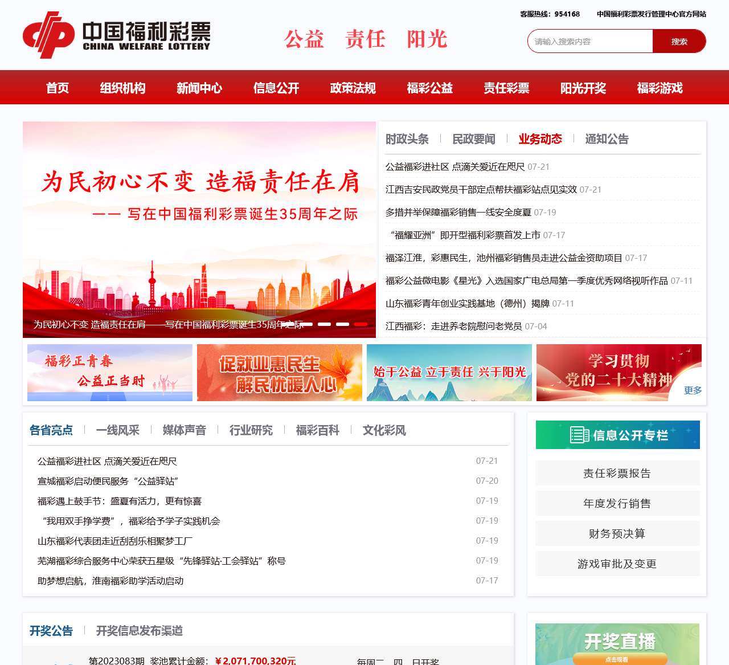Open article 福彩公益微电影《星光》入选

[x=527, y=280]
